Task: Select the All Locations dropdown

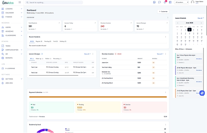Action: pos(181,2)
